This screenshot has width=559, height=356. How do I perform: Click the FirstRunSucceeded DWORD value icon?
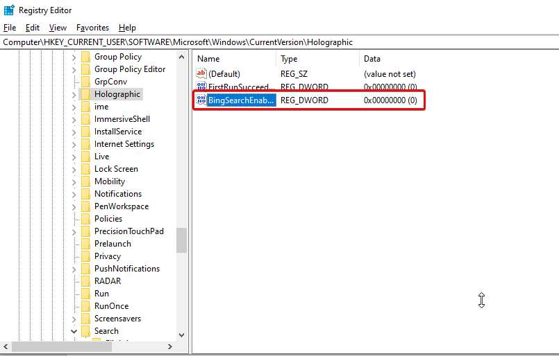click(201, 86)
